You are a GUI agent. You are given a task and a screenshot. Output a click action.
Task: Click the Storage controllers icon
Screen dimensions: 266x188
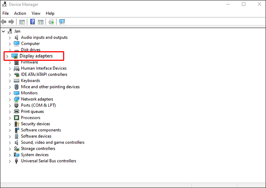pos(17,149)
